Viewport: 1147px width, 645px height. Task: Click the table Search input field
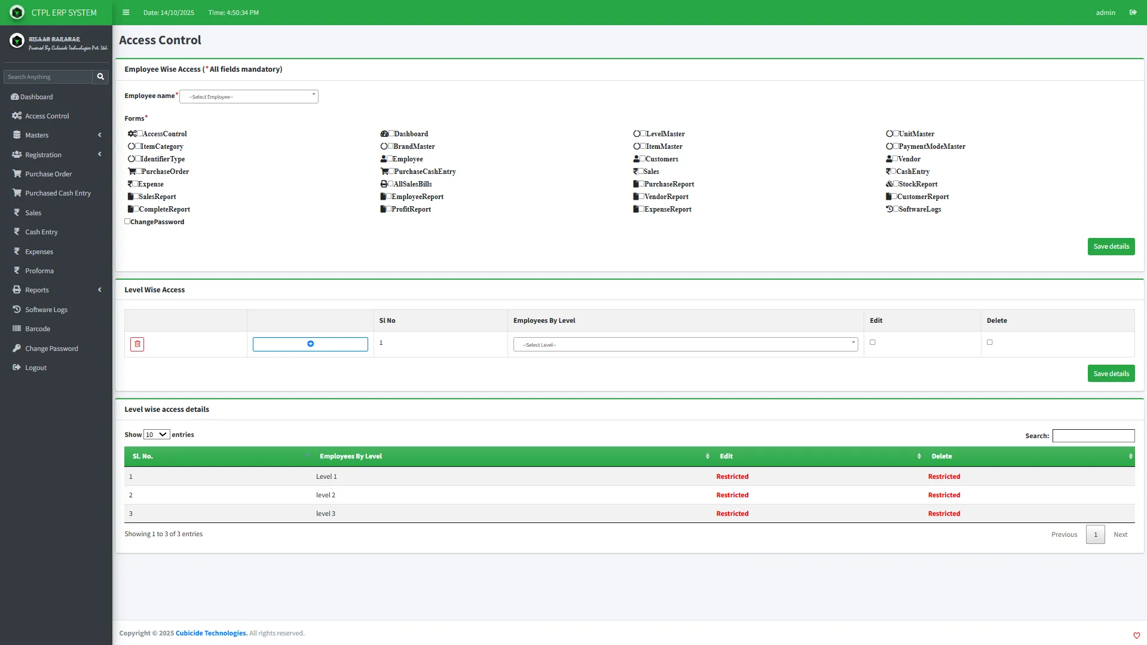point(1093,436)
